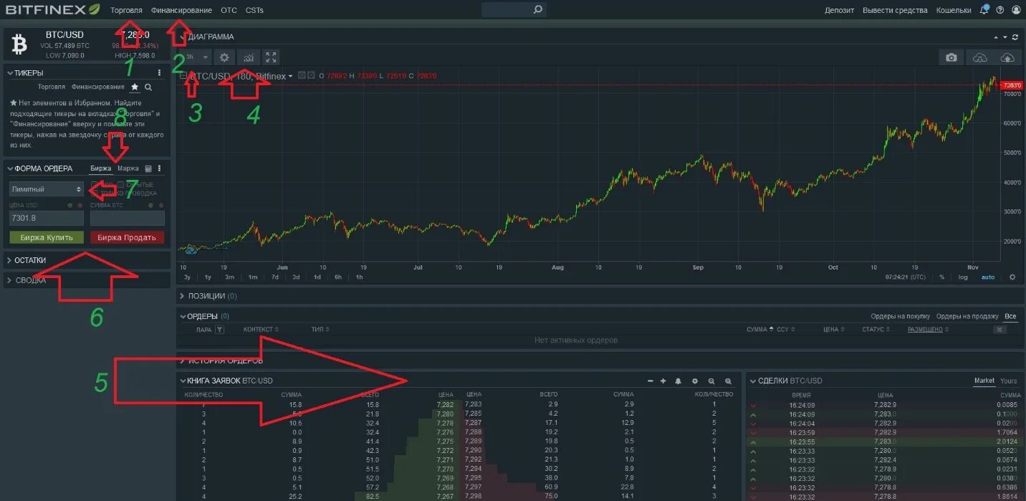Open the symbol dropdown arrow after Bitfinex
The width and height of the screenshot is (1026, 501).
[291, 76]
